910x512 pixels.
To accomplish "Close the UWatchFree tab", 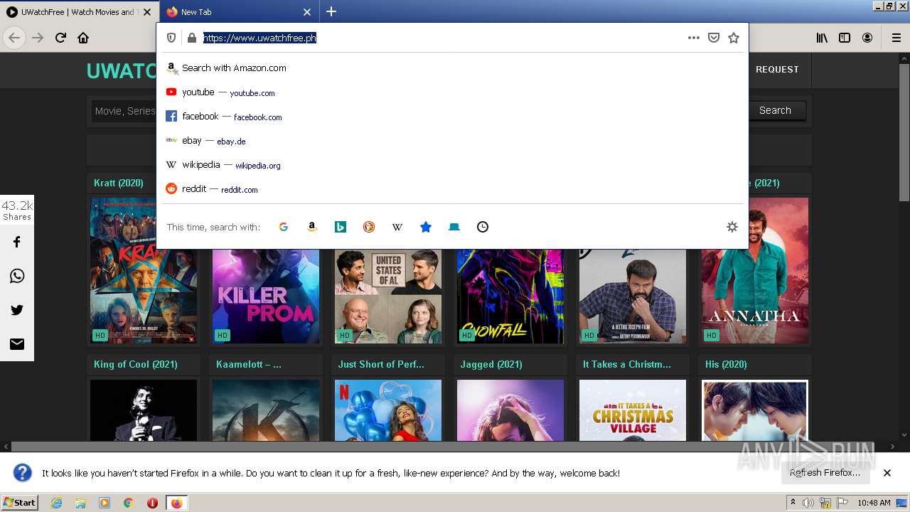I will 147,12.
